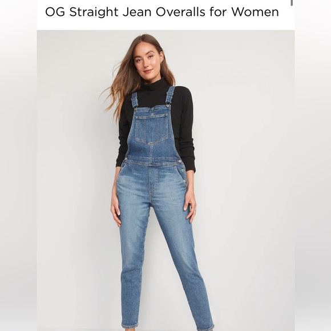The width and height of the screenshot is (331, 331).
Task: Tap the left shoulder strap buckle
Action: tap(135, 106)
